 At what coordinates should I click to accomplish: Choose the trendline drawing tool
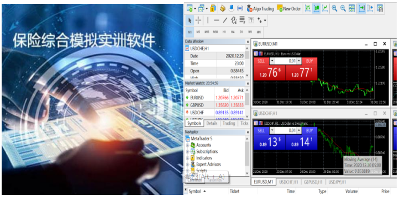coord(225,20)
